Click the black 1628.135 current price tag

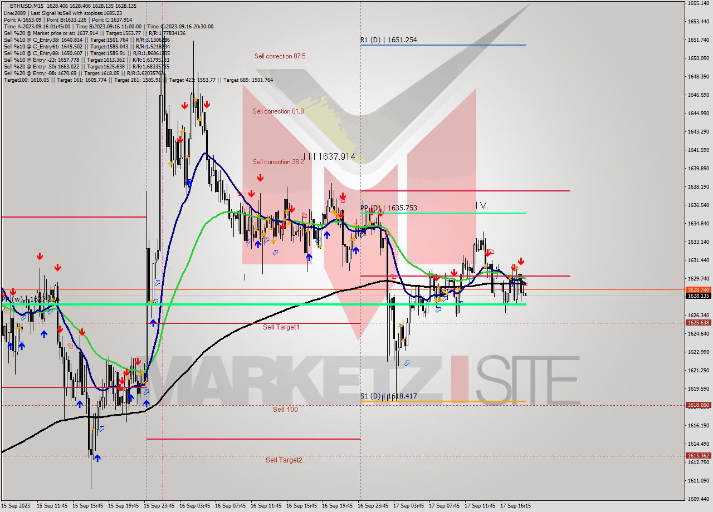pos(698,296)
